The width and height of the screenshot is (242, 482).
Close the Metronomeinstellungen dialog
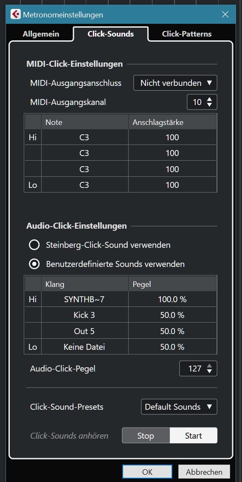225,14
